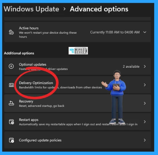Image resolution: width=158 pixels, height=155 pixels.
Task: Select the Delivery Optimization title text
Action: click(36, 83)
